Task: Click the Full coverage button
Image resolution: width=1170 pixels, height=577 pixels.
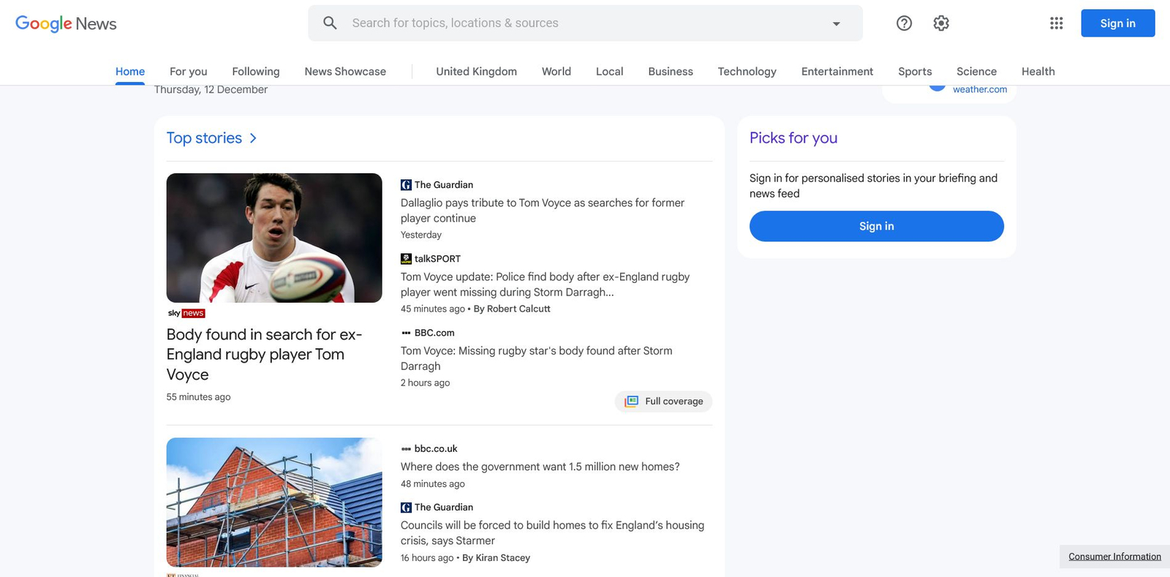Action: click(663, 401)
